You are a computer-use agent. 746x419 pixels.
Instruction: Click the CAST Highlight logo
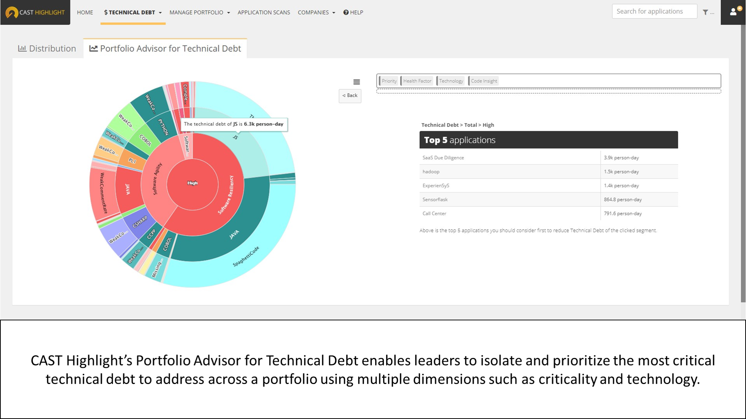coord(35,12)
